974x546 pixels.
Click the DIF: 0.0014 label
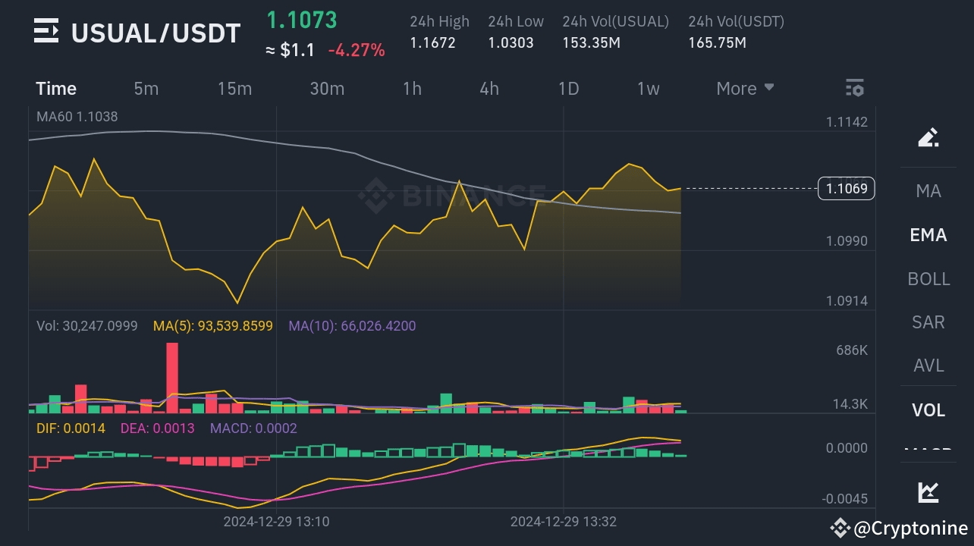tap(71, 428)
